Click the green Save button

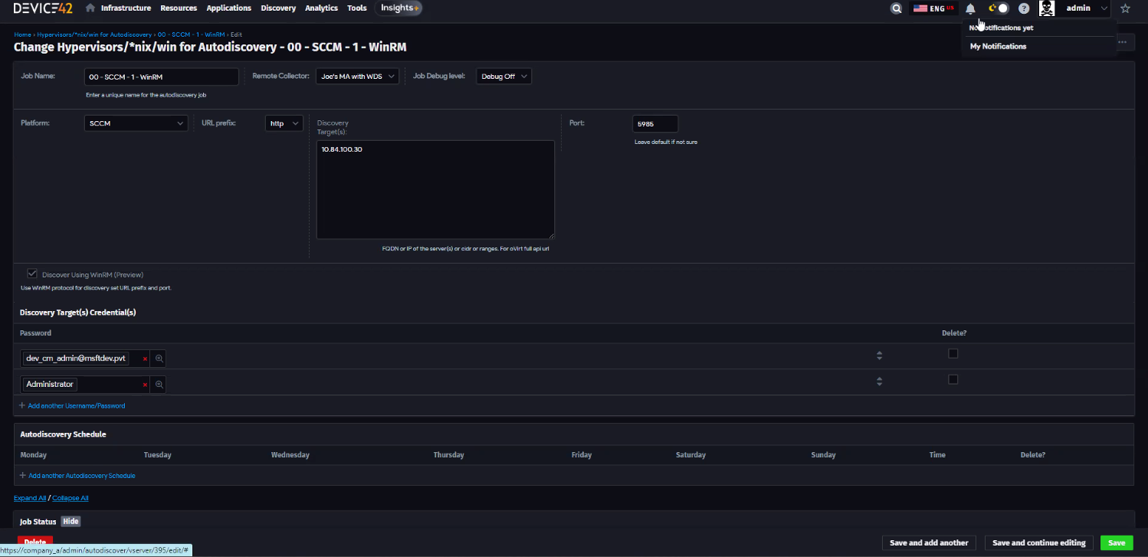[1116, 543]
